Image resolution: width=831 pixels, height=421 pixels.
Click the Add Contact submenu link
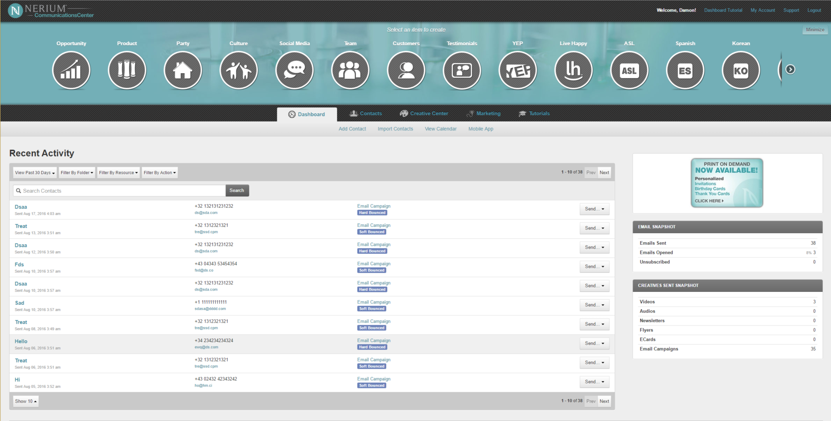[x=352, y=129]
